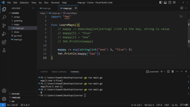
Task: Open the terminal launch profile dropdown
Action: [x=164, y=72]
